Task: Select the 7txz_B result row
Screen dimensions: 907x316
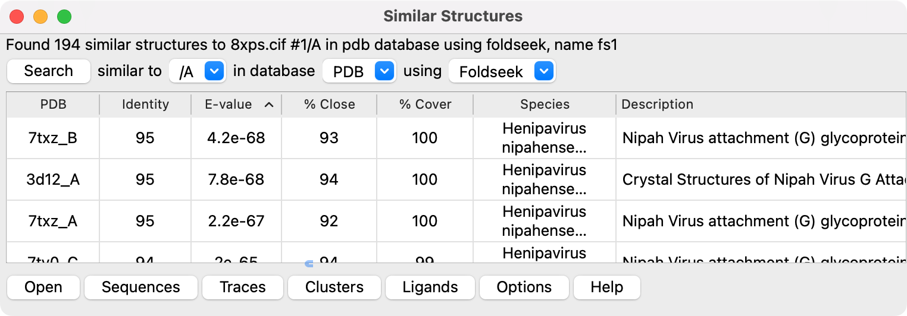Action: click(53, 138)
